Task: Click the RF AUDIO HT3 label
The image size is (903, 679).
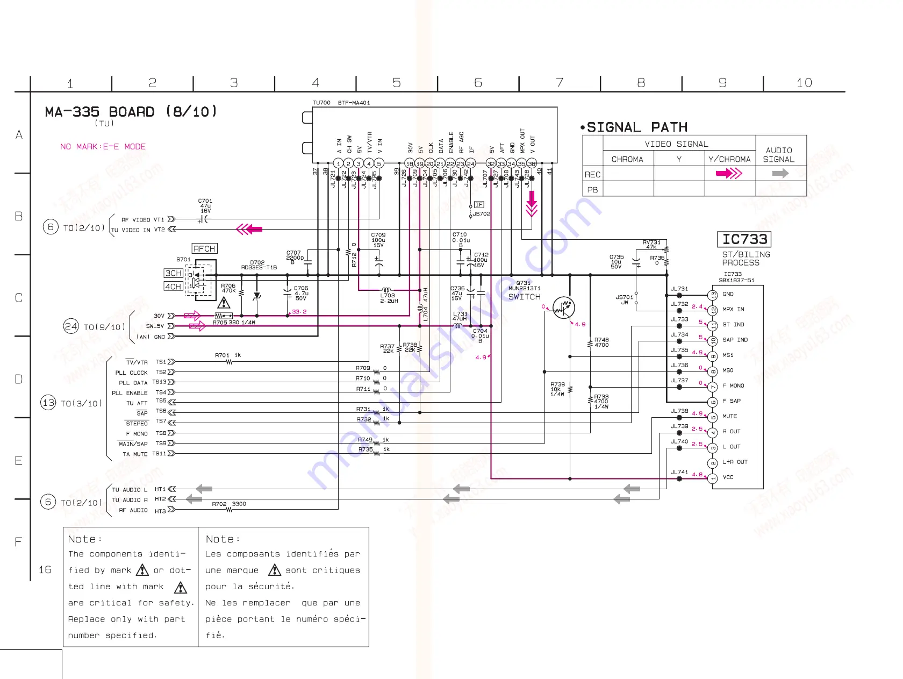Action: click(142, 510)
